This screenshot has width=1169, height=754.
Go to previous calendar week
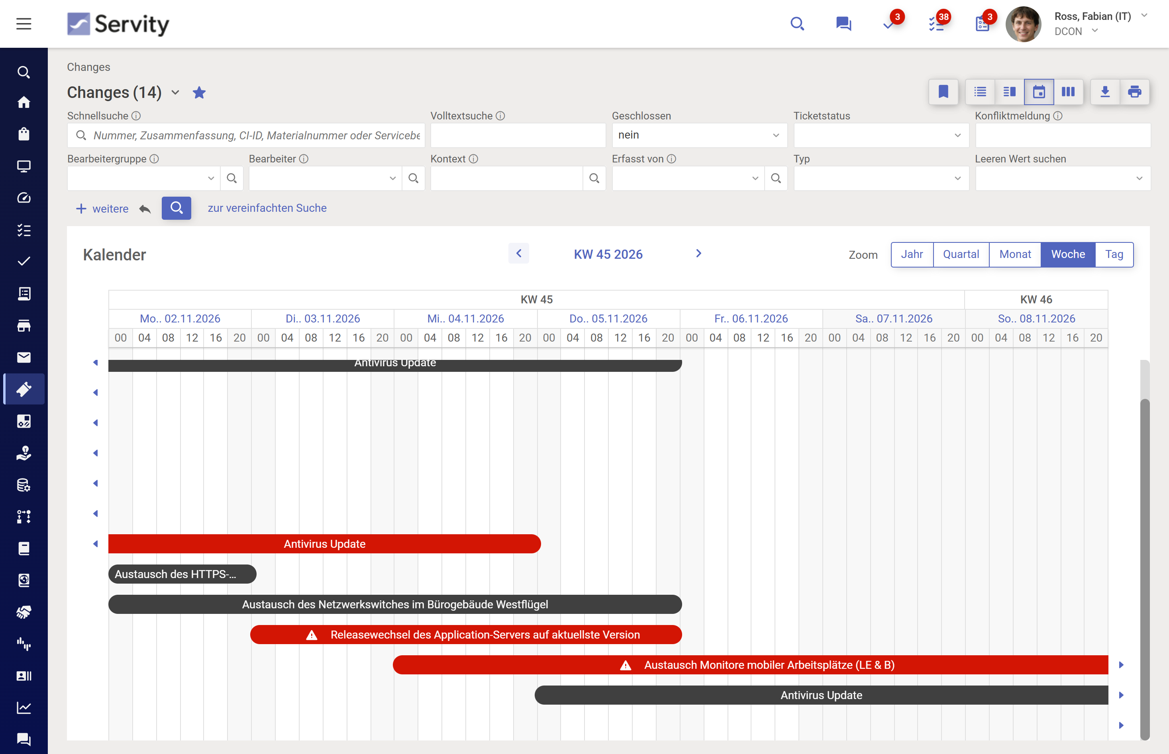click(x=518, y=253)
